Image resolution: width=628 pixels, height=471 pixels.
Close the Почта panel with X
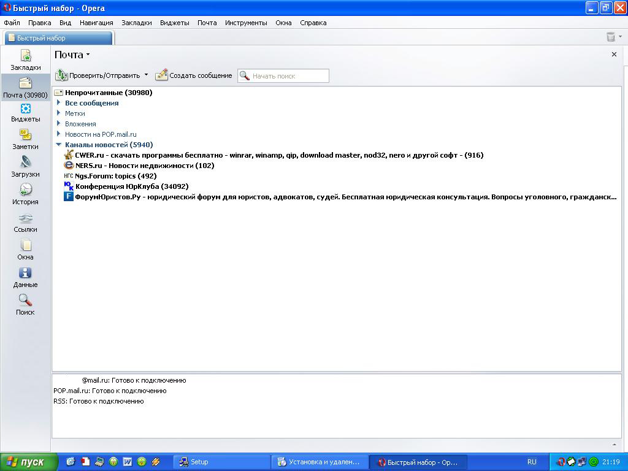point(614,54)
